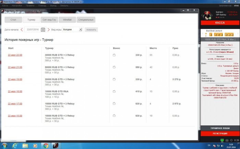This screenshot has width=240, height=149.
Task: Open the 22 июл 21:00 tournament link
Action: click(15, 67)
